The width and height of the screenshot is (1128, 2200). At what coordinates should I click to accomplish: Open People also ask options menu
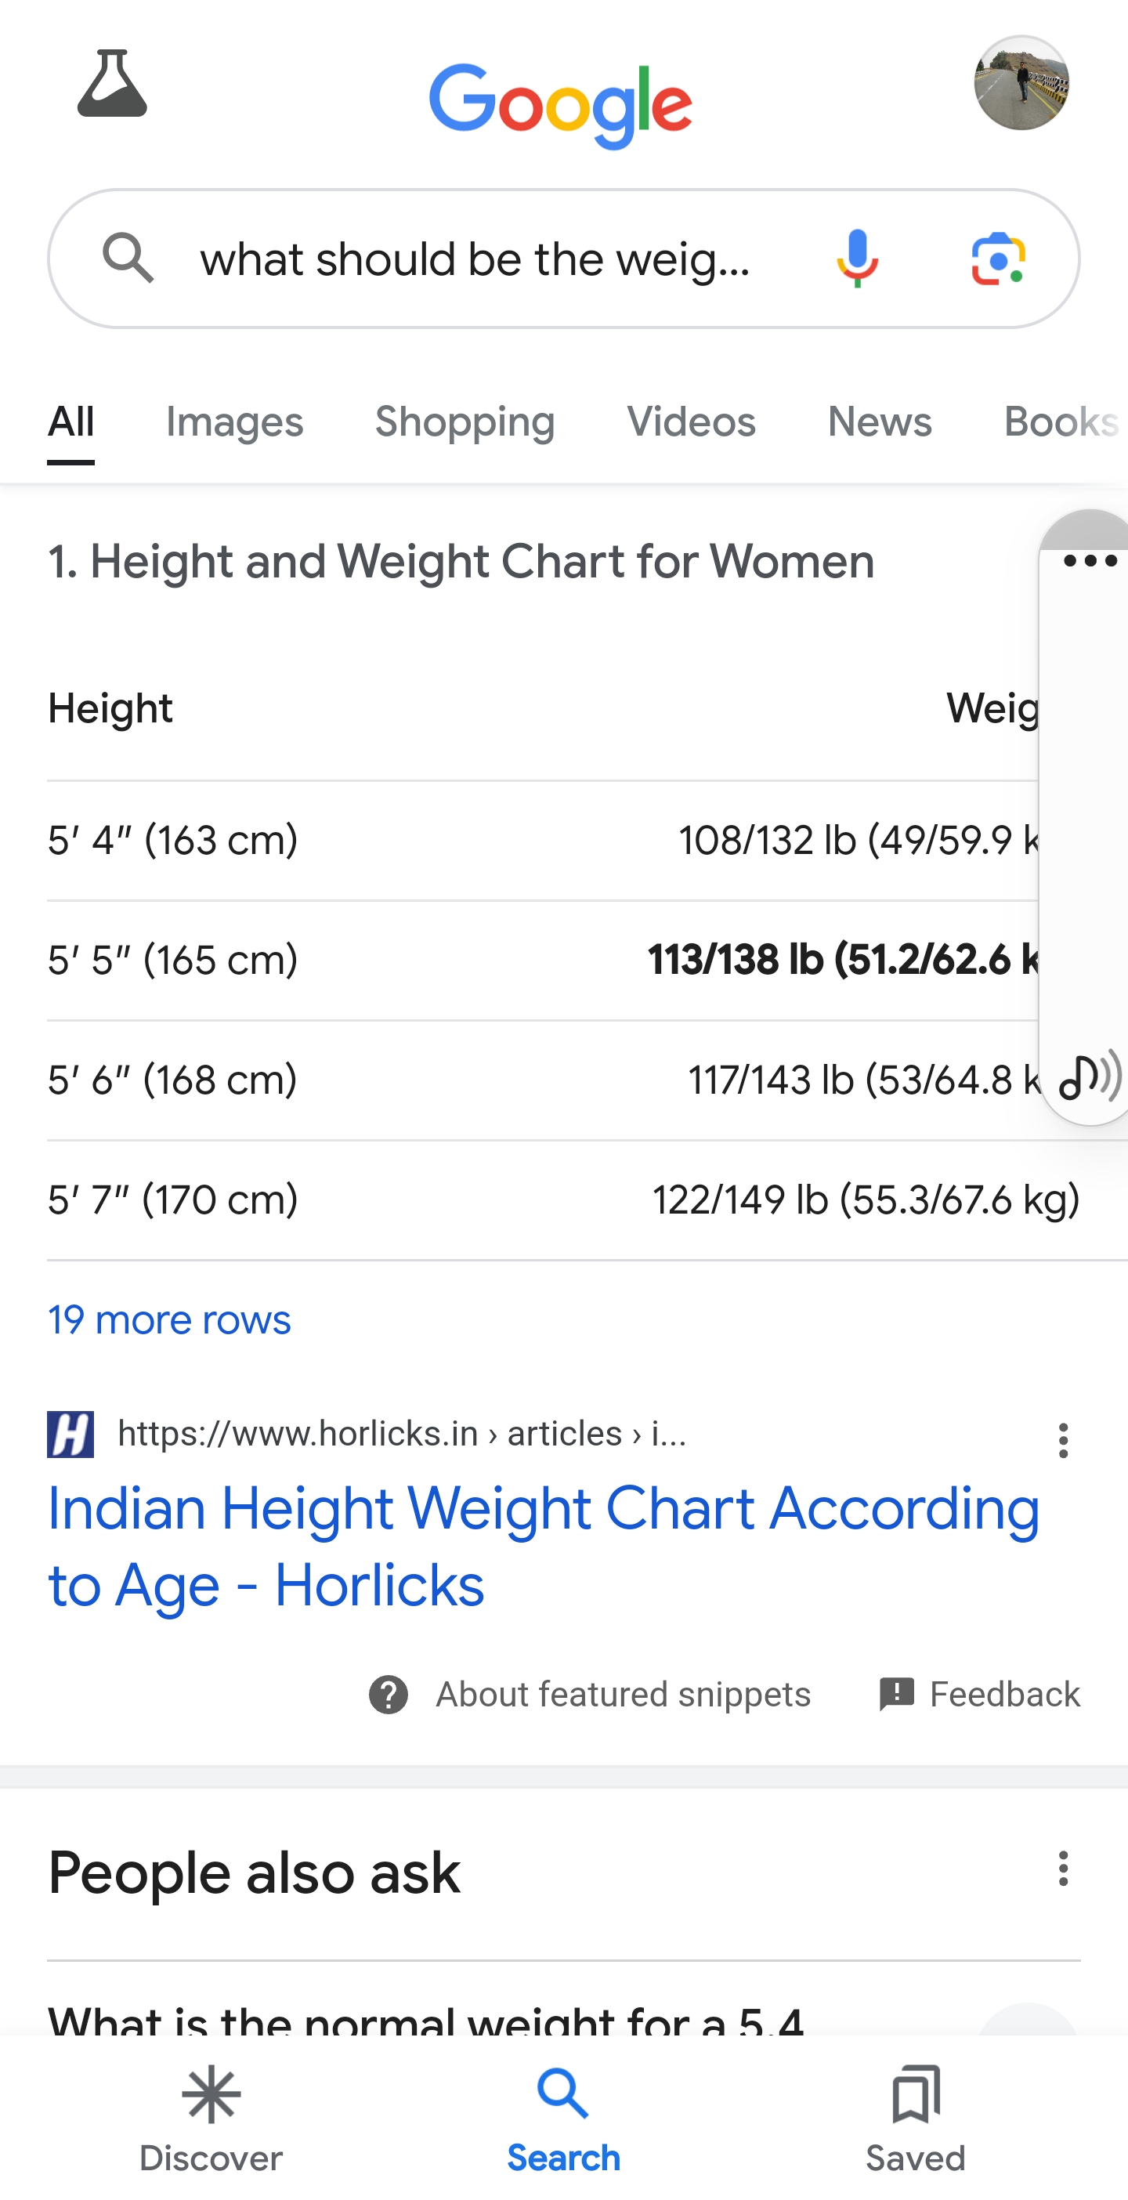[x=1062, y=1869]
